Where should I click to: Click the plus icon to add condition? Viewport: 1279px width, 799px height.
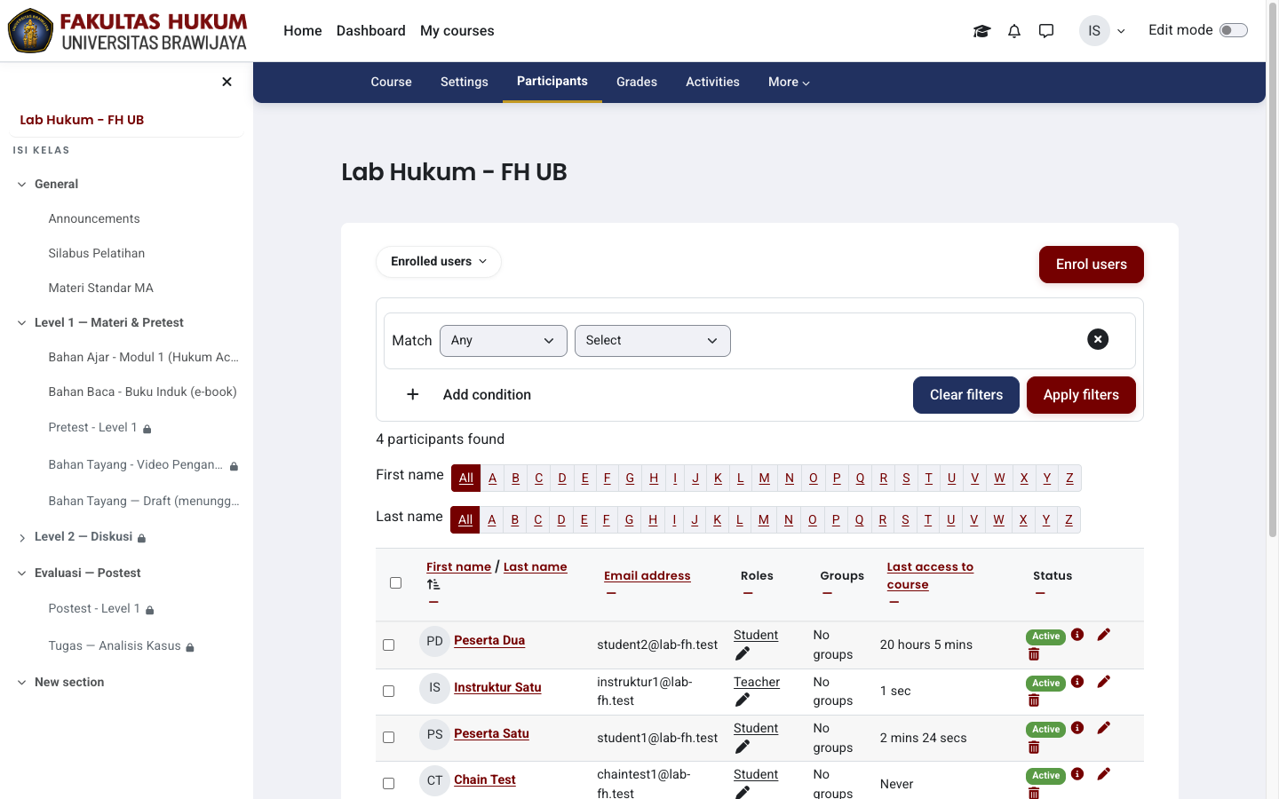point(413,394)
